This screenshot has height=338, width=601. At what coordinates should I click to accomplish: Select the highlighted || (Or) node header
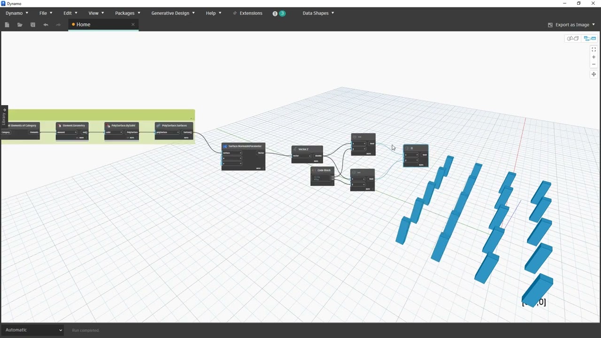coord(416,148)
